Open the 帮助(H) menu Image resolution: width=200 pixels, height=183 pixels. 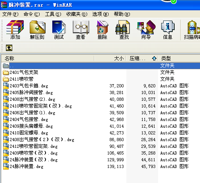122,14
